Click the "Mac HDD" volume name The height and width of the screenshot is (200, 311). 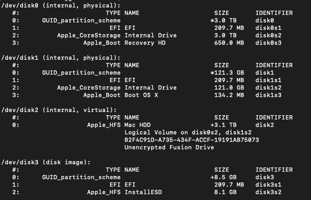coord(137,125)
